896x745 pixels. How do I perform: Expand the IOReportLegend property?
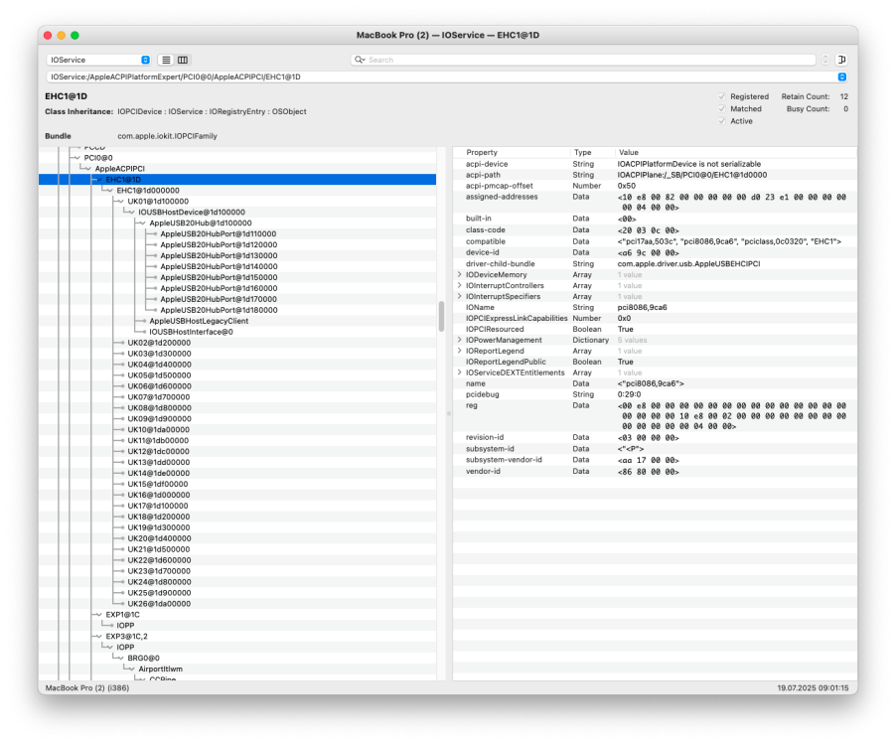pyautogui.click(x=460, y=351)
